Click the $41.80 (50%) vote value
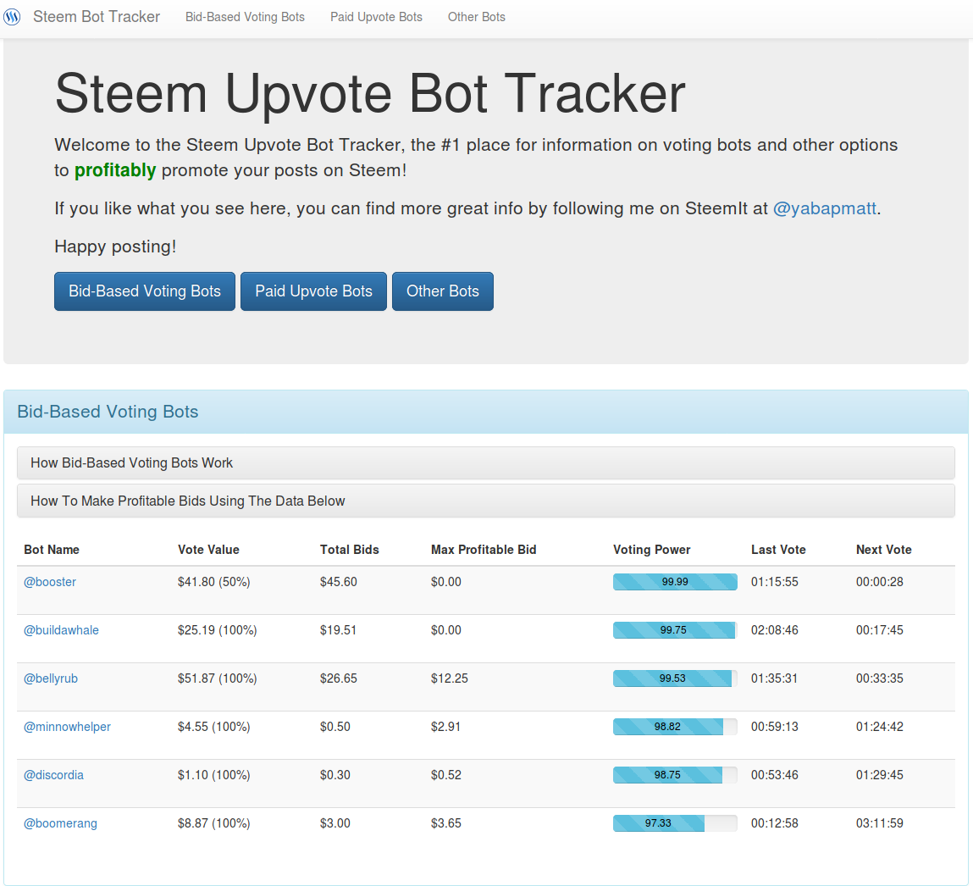The width and height of the screenshot is (973, 886). [213, 582]
